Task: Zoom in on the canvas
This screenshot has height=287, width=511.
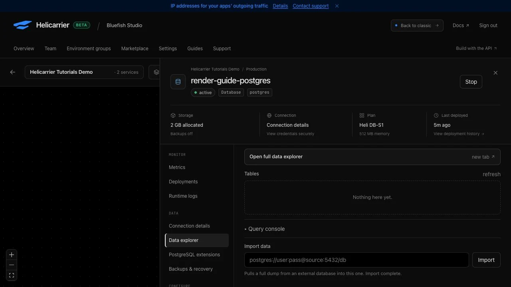Action: point(12,255)
